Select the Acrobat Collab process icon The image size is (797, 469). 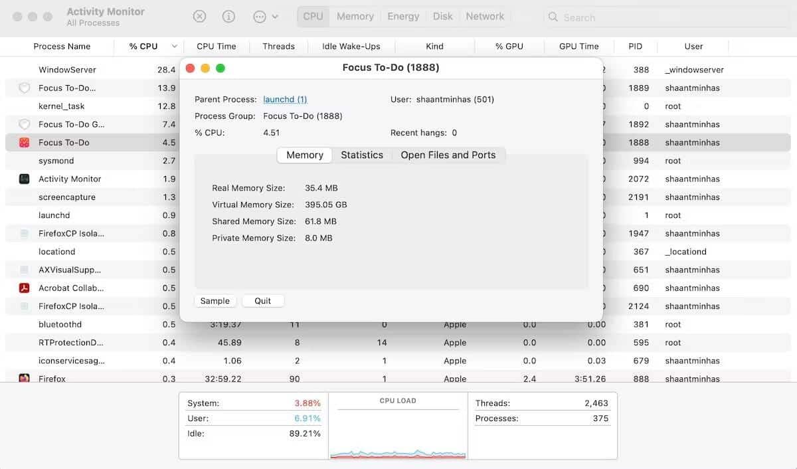point(24,288)
